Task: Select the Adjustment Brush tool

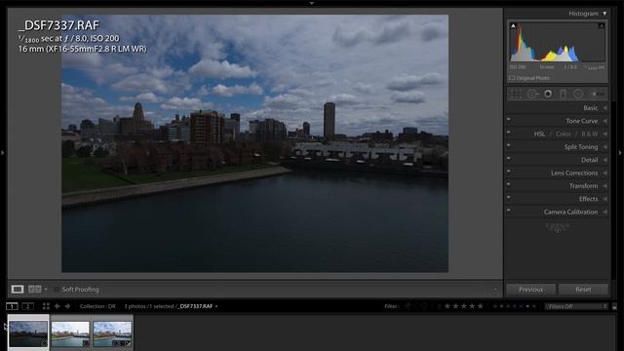Action: click(598, 94)
